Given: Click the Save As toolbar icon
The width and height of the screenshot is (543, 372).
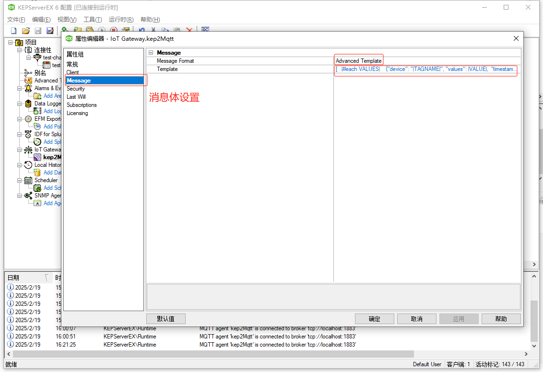Looking at the screenshot, I should coord(50,31).
